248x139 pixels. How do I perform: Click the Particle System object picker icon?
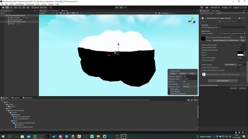[x=245, y=34]
